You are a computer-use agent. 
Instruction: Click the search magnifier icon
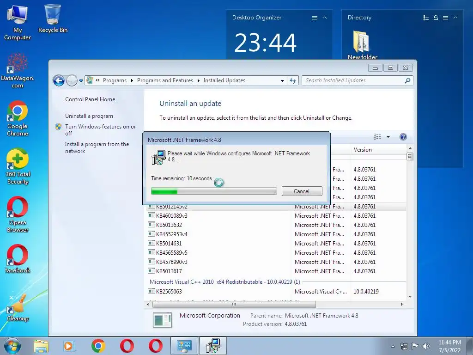pos(407,80)
